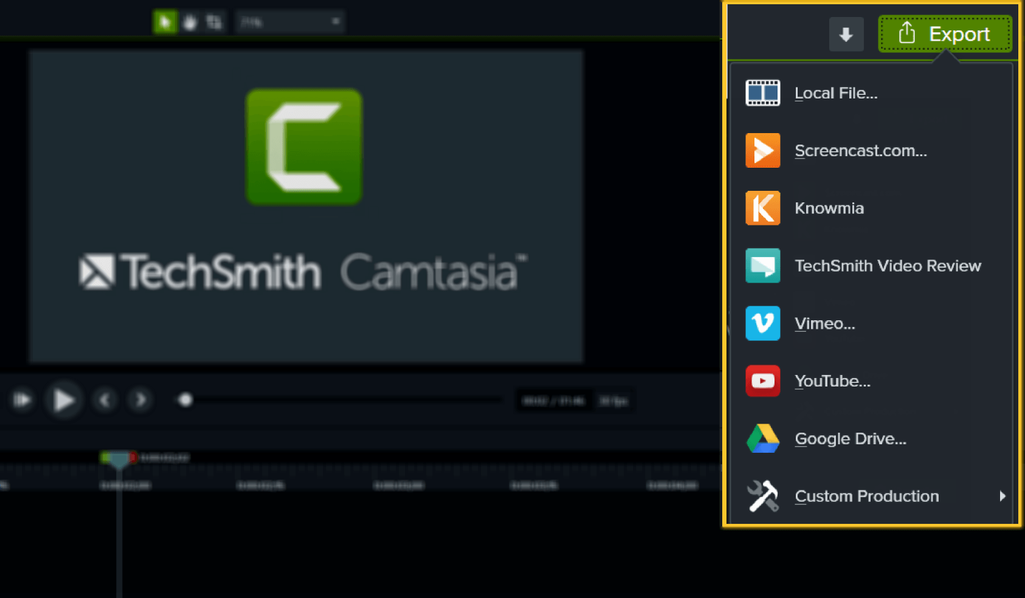Toggle the pan hand tool
This screenshot has height=598, width=1025.
tap(189, 21)
